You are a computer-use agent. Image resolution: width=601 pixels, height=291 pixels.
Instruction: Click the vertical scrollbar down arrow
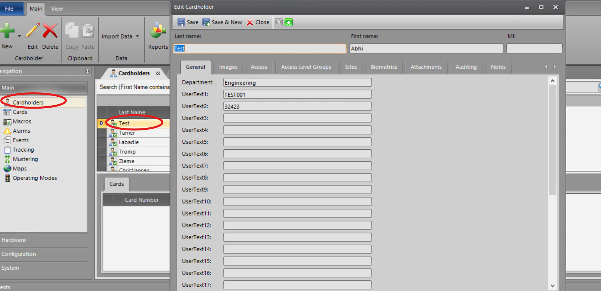click(x=552, y=286)
